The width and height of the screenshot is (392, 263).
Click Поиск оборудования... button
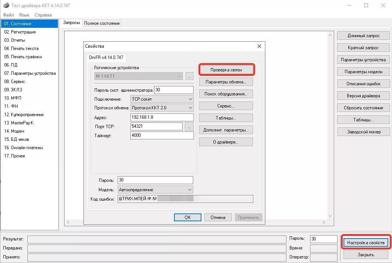pyautogui.click(x=226, y=94)
